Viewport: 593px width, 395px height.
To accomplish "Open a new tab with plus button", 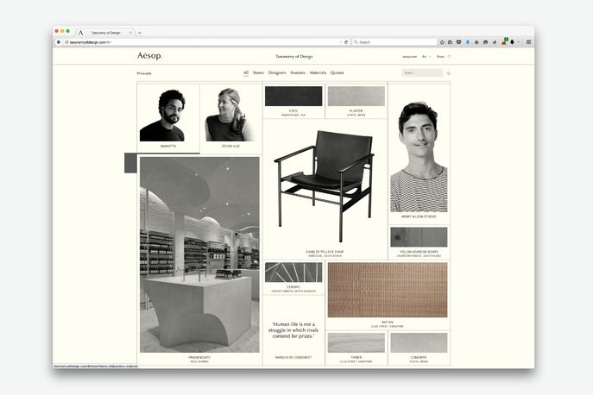I will point(140,32).
